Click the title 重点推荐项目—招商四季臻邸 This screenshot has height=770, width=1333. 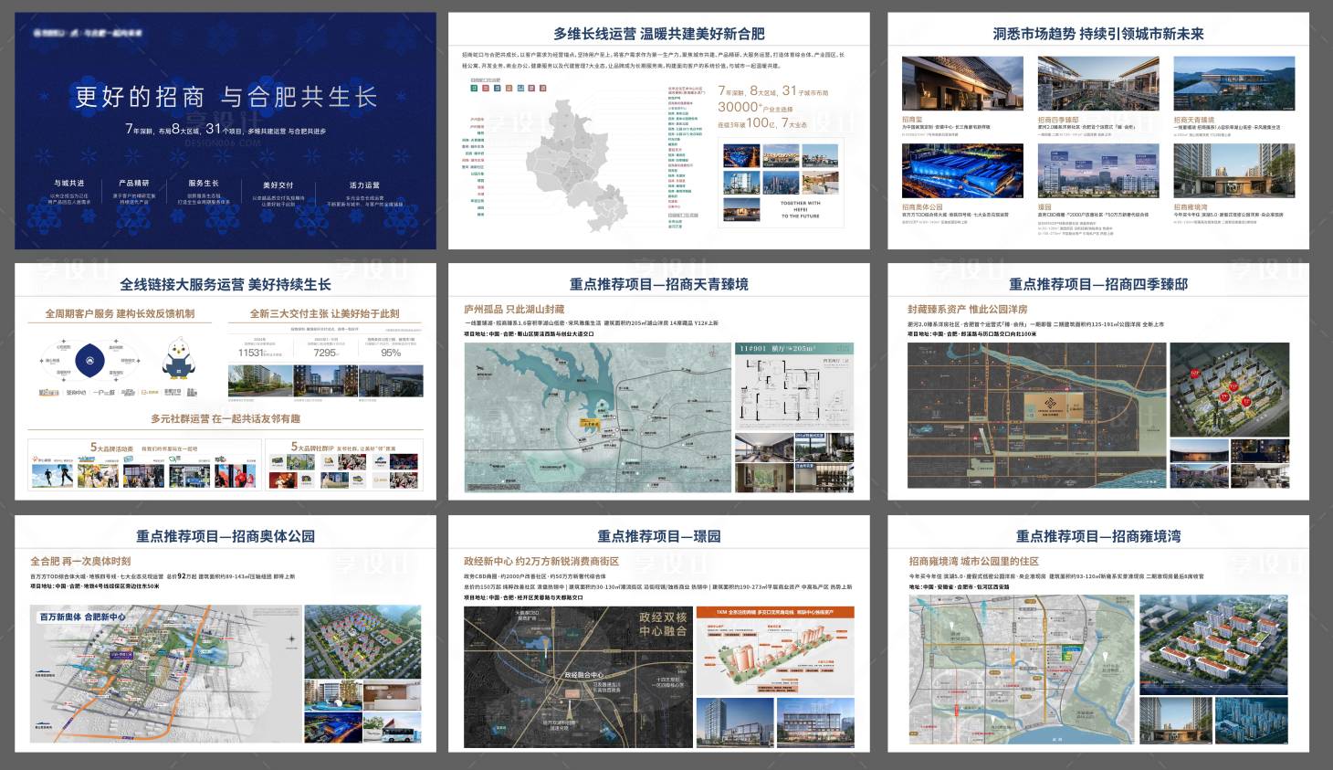pos(1098,285)
